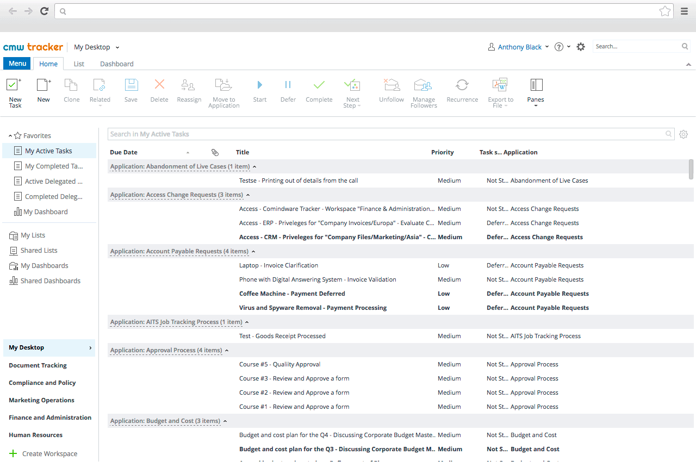Click Create Workspace in the sidebar
The width and height of the screenshot is (696, 467).
[49, 453]
